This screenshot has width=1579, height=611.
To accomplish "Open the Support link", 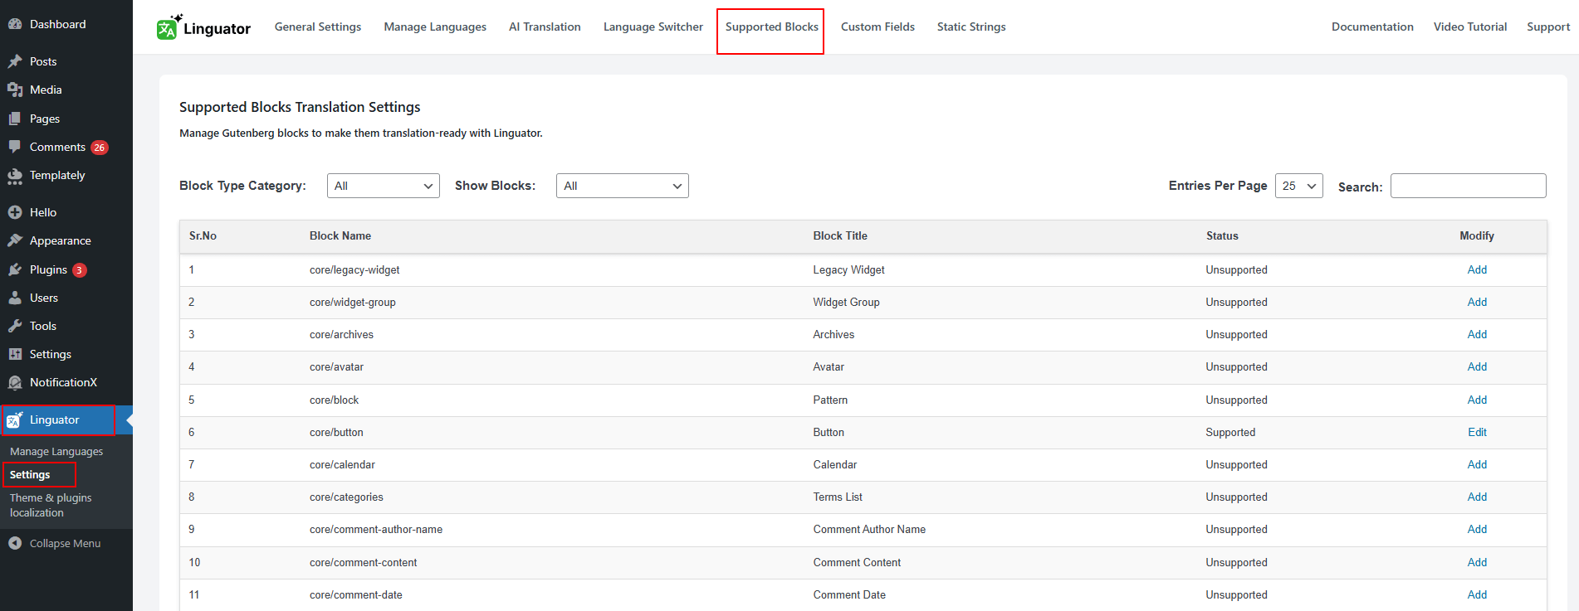I will (x=1548, y=27).
